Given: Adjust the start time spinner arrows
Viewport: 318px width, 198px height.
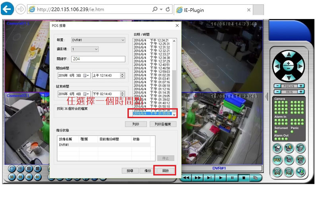Looking at the screenshot, I should point(122,76).
